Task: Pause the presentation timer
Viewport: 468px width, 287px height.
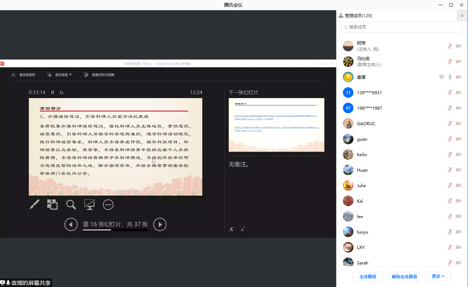Action: coord(53,93)
